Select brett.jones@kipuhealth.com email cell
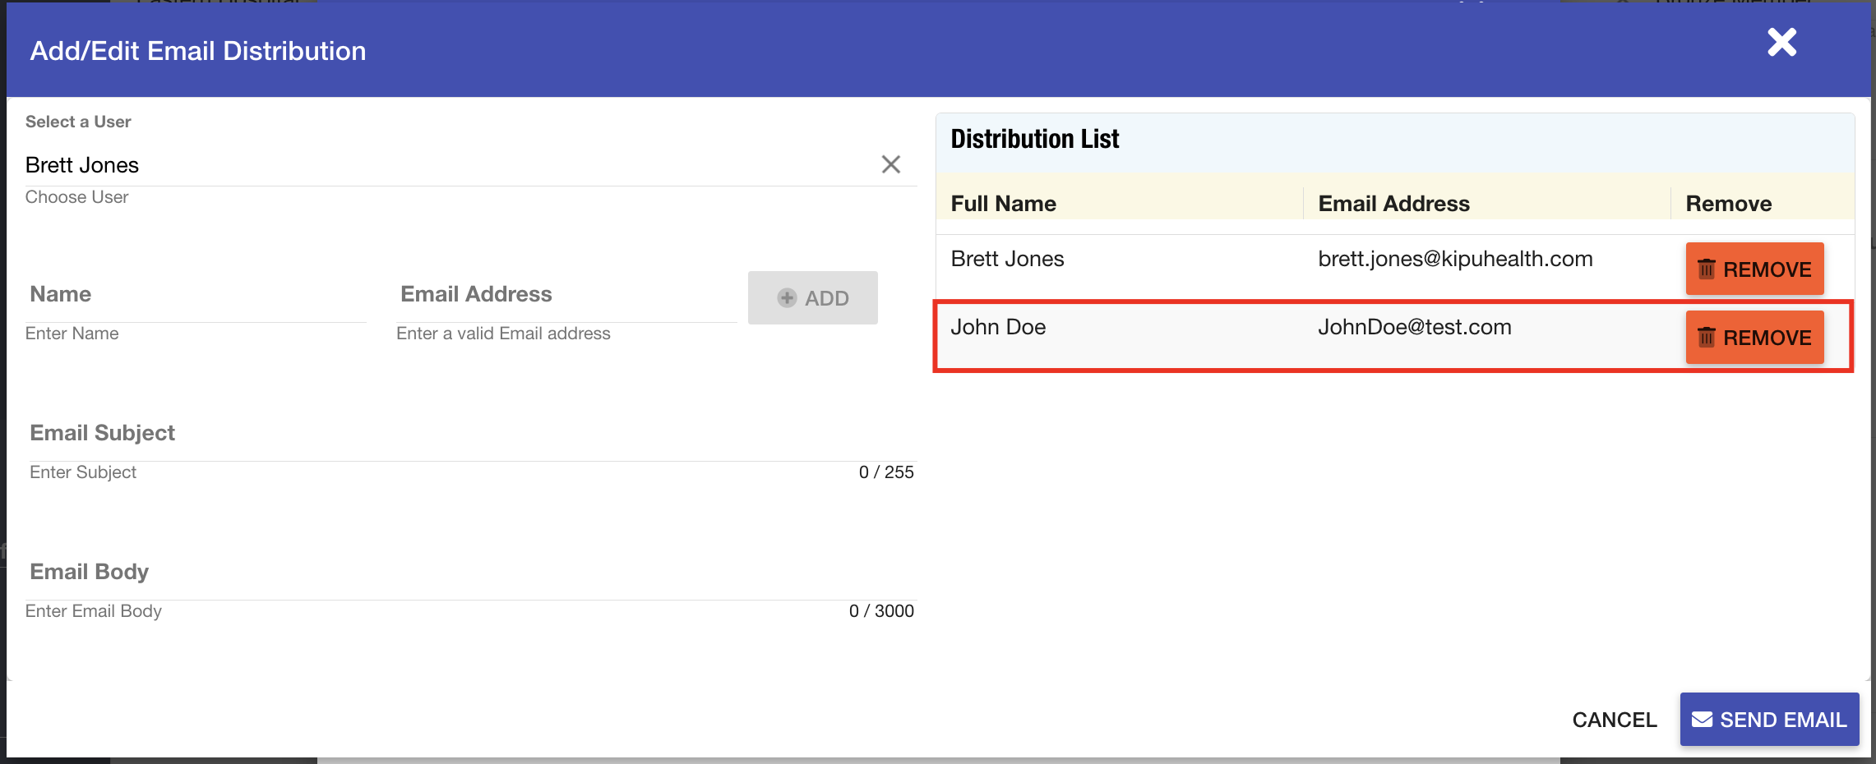 [1455, 259]
